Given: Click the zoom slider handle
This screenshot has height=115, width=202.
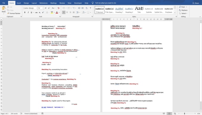Looking at the screenshot, I should point(184,114).
